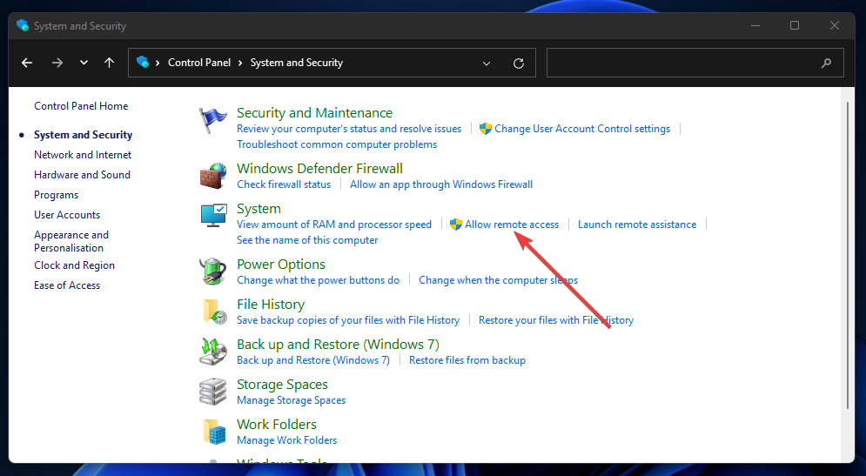
Task: Click the shield icon beside Allow remote access
Action: (456, 225)
